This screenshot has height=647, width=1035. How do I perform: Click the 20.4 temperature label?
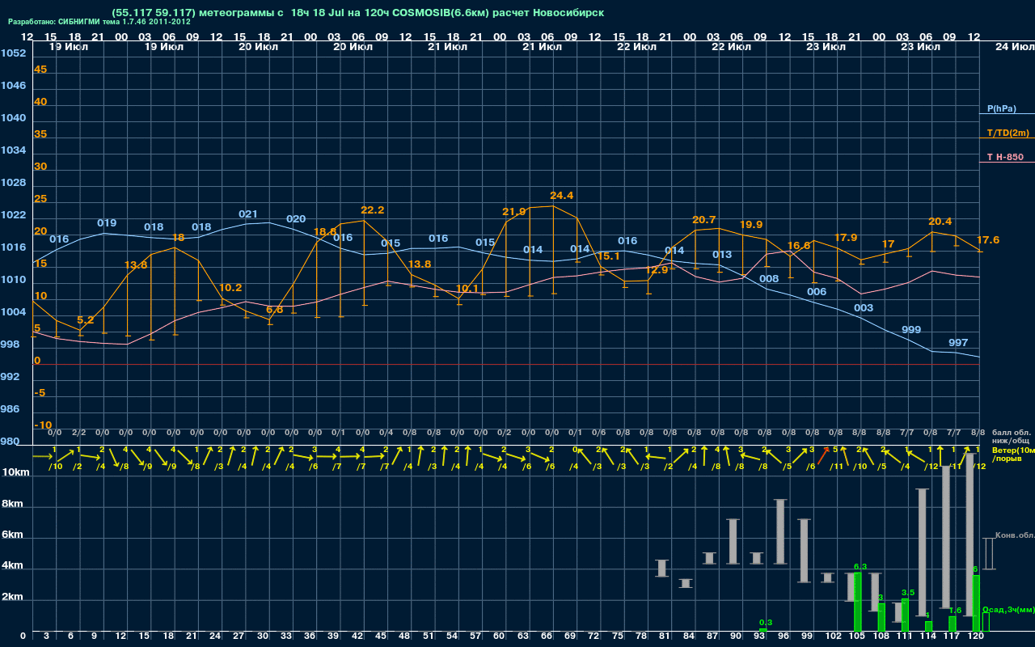click(x=940, y=222)
